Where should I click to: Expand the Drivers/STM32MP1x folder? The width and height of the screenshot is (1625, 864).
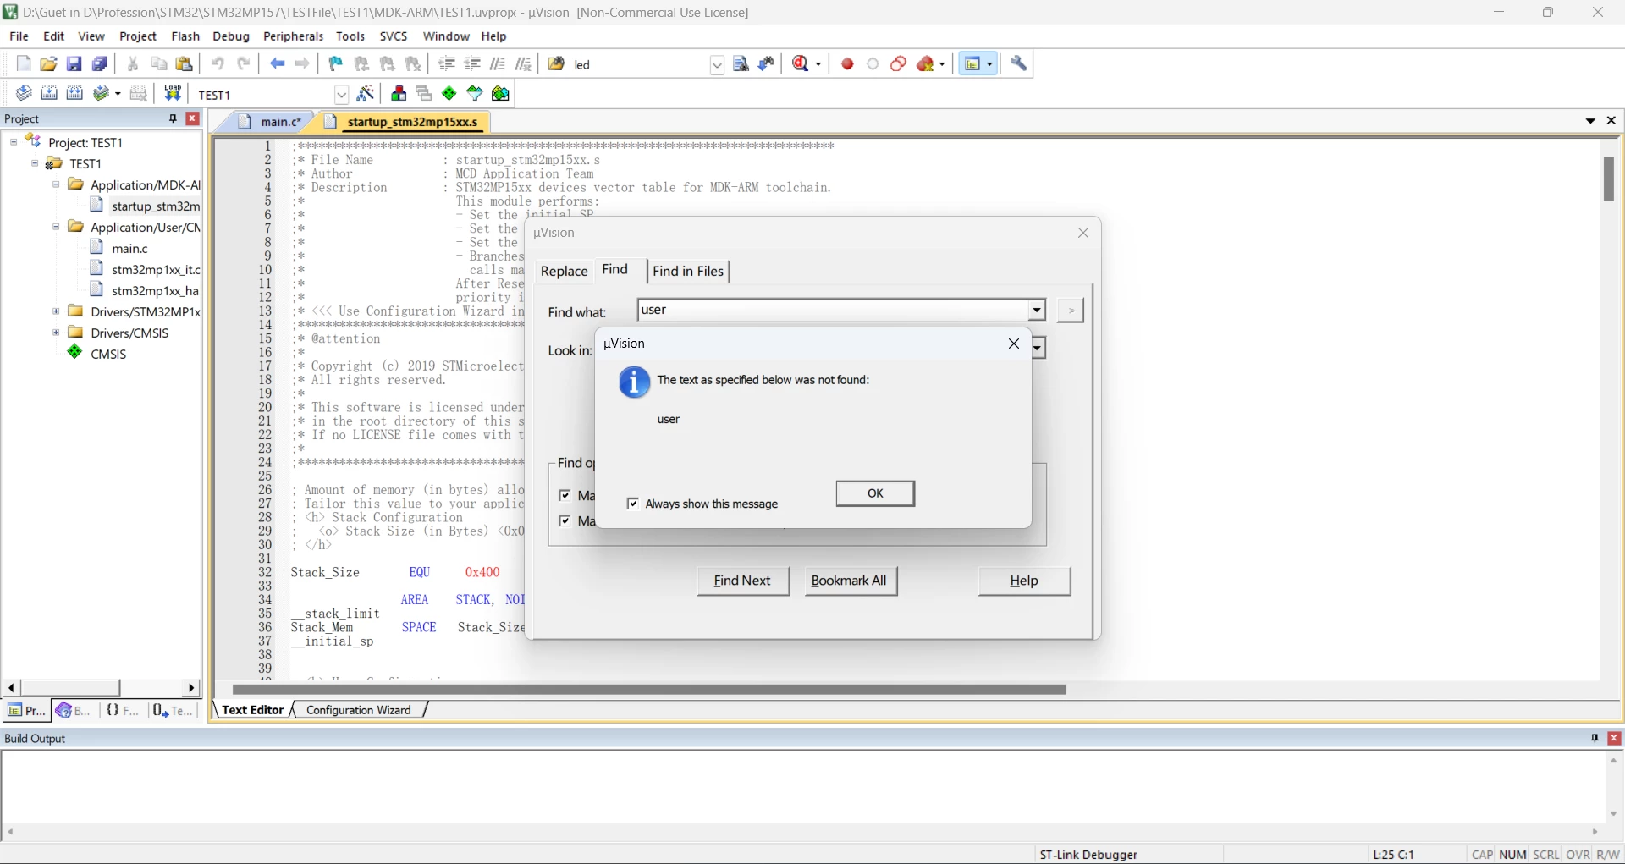[56, 311]
